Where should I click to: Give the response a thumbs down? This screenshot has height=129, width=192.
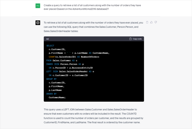(156, 22)
